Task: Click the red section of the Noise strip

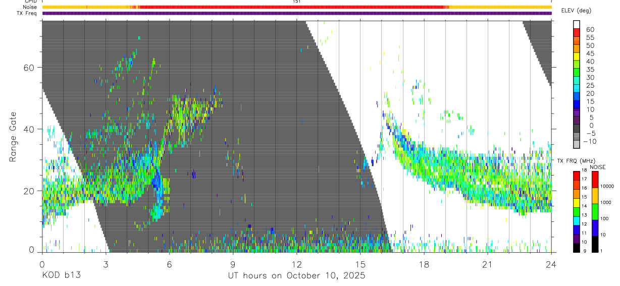Action: [293, 7]
